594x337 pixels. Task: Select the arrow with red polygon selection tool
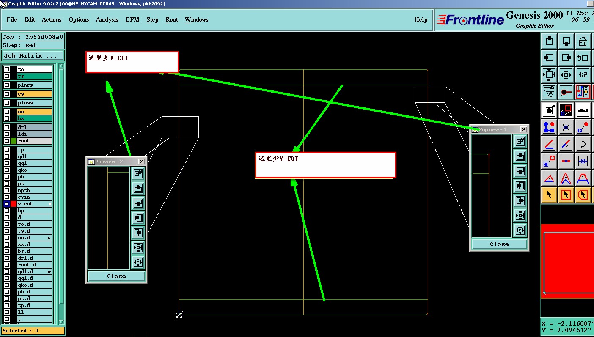[583, 195]
